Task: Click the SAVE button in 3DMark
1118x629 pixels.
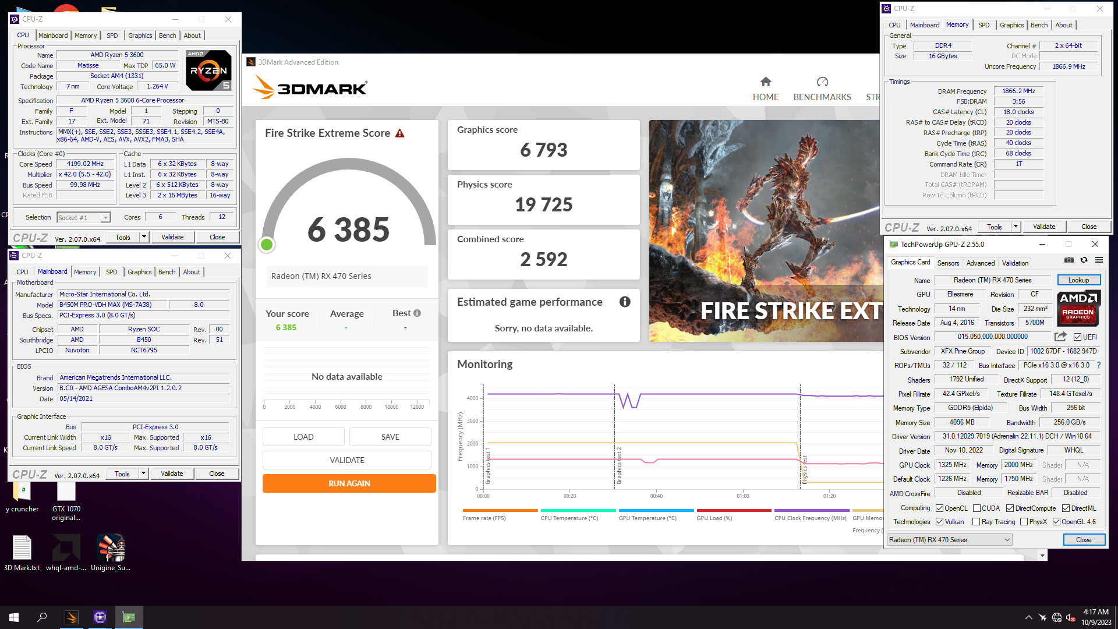Action: tap(390, 437)
